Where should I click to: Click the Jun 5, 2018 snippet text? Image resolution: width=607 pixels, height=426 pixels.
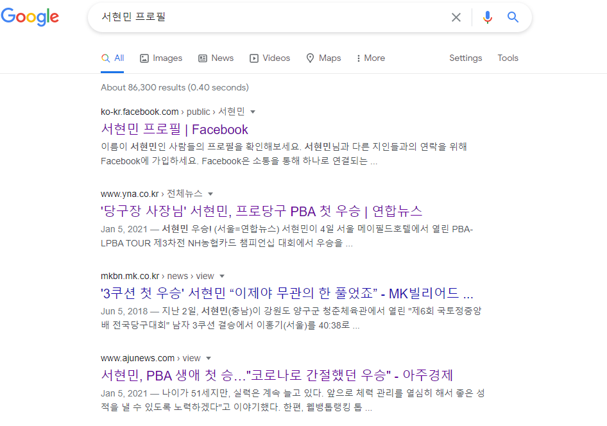(x=291, y=318)
